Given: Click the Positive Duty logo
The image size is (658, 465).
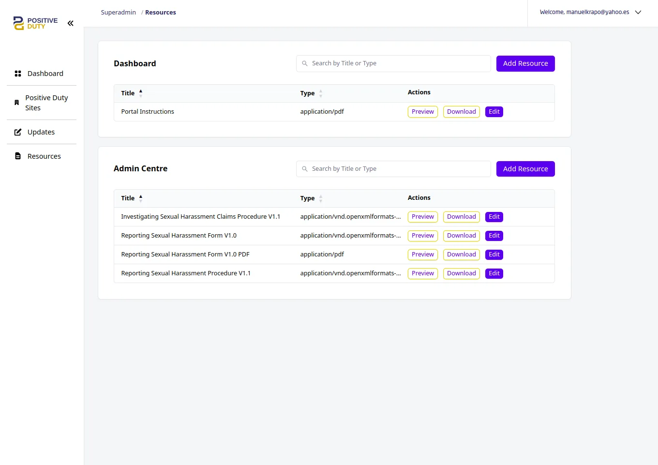Looking at the screenshot, I should [x=34, y=23].
